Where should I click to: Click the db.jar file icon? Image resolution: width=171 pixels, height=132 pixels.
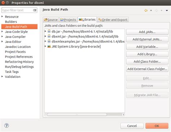coord(49,31)
